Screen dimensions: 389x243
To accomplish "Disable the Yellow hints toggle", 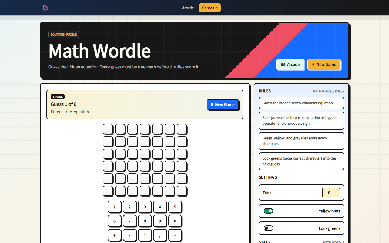I will (x=269, y=211).
